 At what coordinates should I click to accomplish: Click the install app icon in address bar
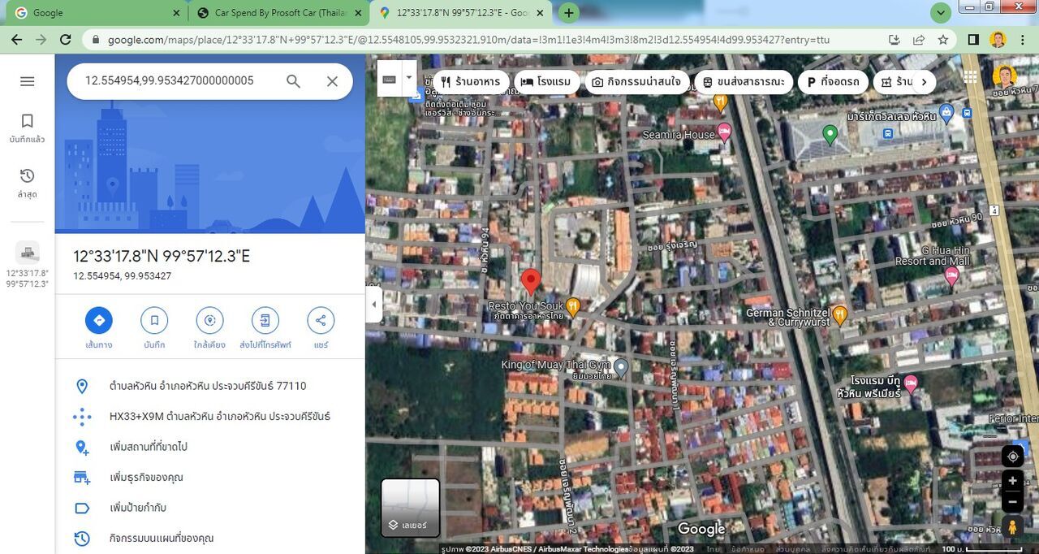pos(894,39)
